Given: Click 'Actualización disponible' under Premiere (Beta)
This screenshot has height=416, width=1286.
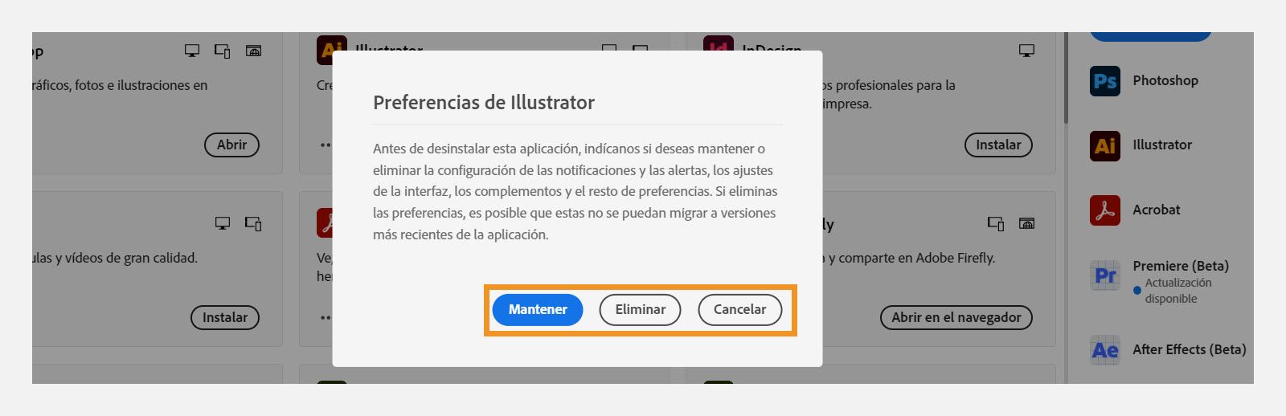Looking at the screenshot, I should click(x=1178, y=291).
